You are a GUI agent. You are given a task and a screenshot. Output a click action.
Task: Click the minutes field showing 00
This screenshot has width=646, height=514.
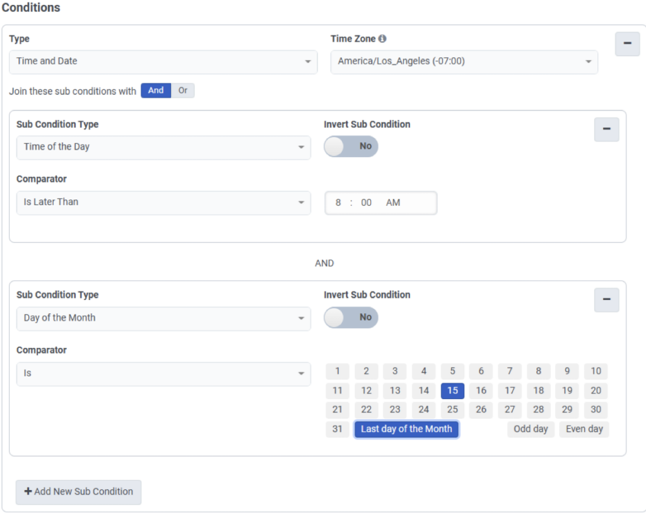366,203
